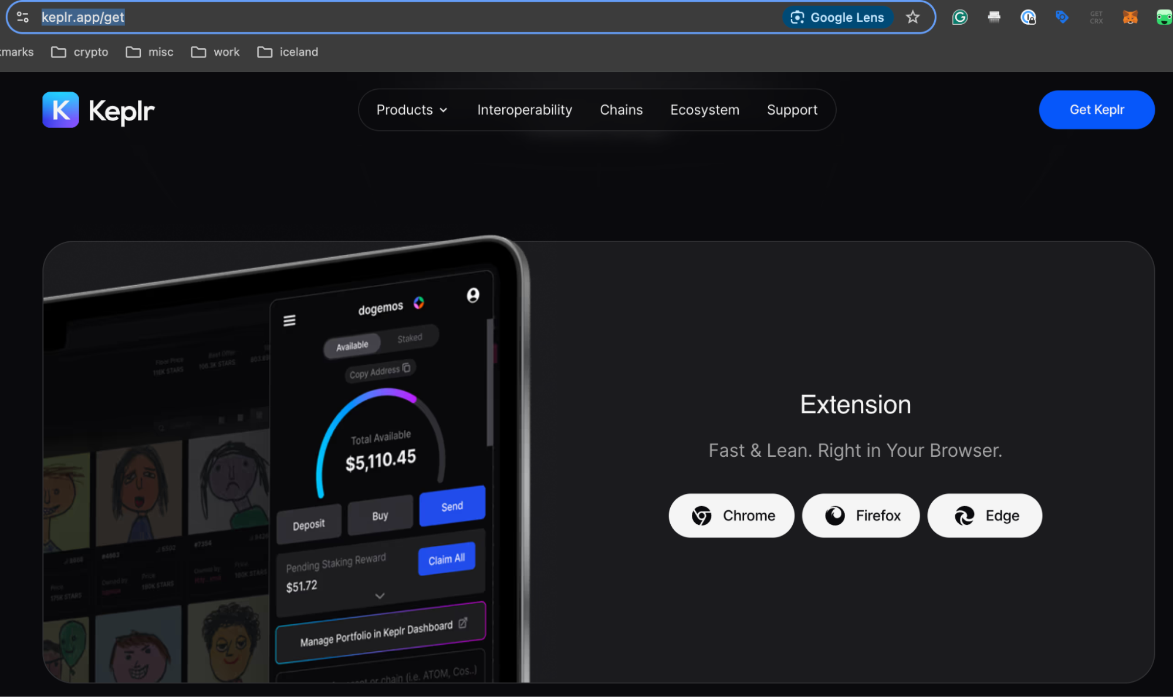Image resolution: width=1173 pixels, height=697 pixels.
Task: Open the Support page
Action: point(792,110)
